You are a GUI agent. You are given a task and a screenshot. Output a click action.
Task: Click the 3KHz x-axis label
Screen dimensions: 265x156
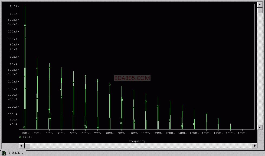click(x=49, y=133)
